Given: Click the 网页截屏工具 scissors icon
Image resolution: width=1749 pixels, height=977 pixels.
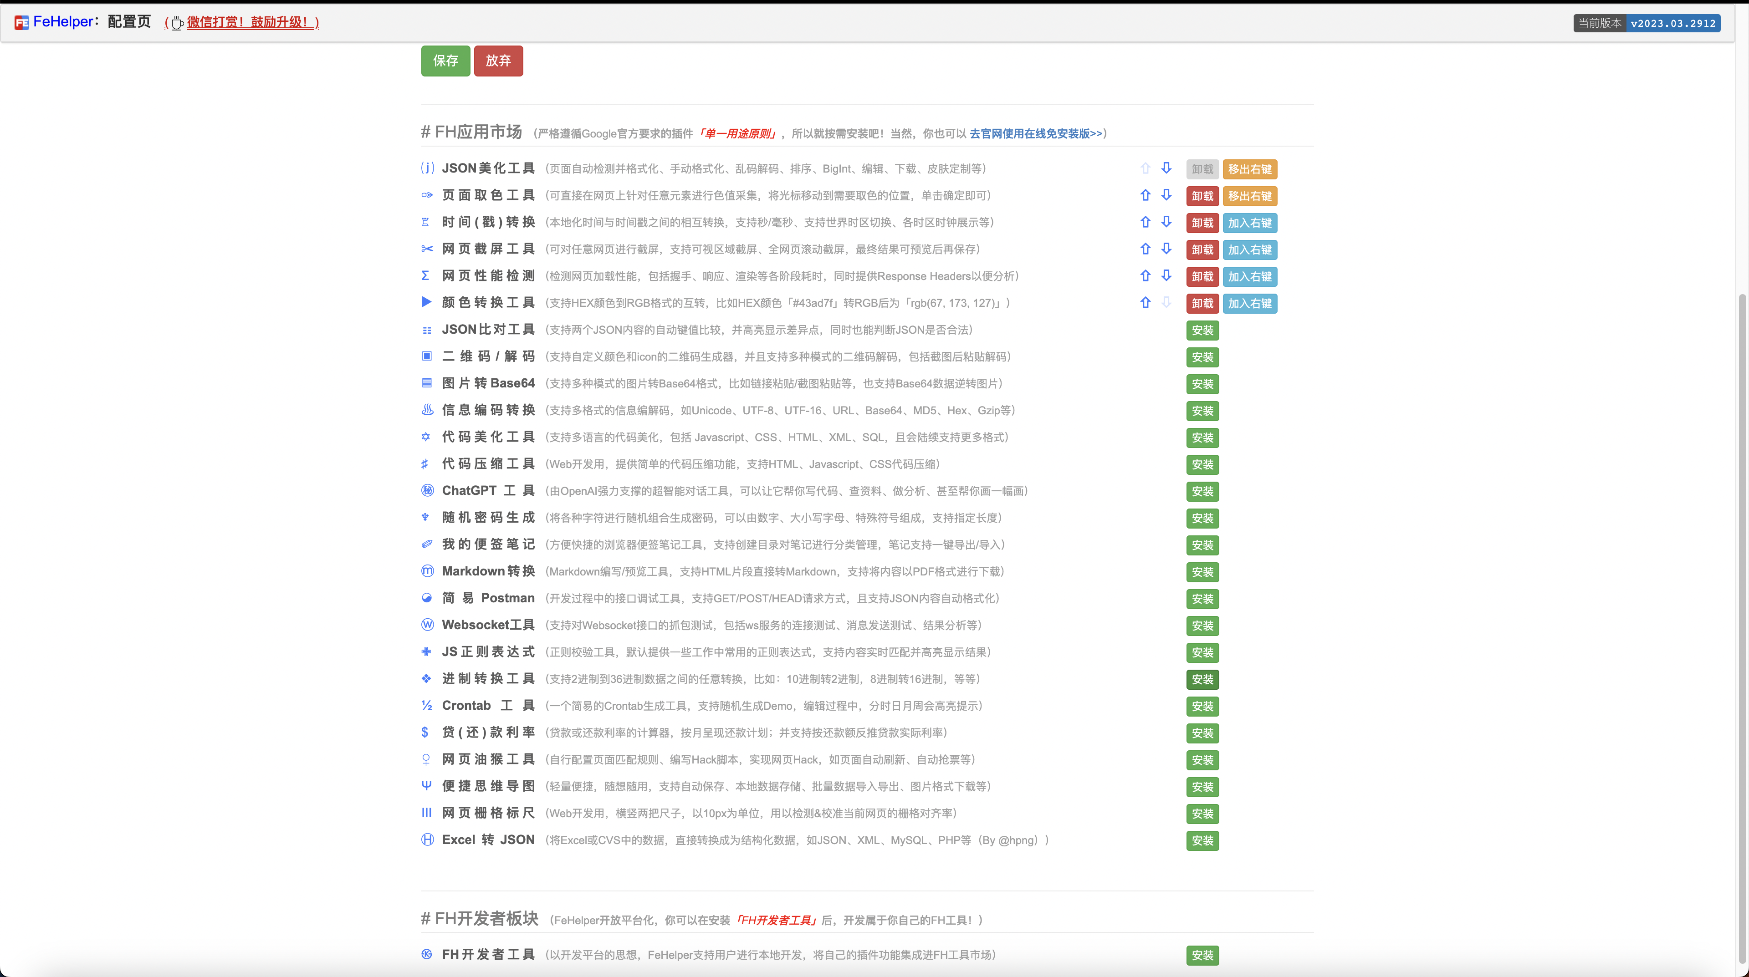Looking at the screenshot, I should [427, 249].
